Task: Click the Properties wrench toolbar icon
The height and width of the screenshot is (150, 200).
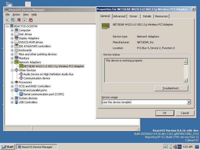Action: tap(7, 20)
